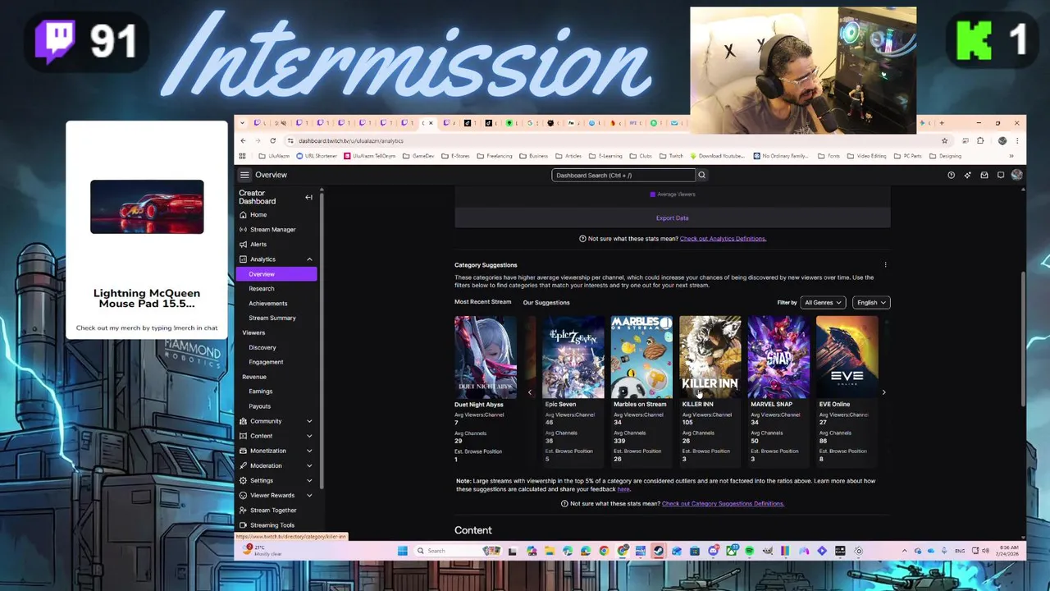1050x591 pixels.
Task: Click the Epic Seven category cover
Action: (x=573, y=357)
